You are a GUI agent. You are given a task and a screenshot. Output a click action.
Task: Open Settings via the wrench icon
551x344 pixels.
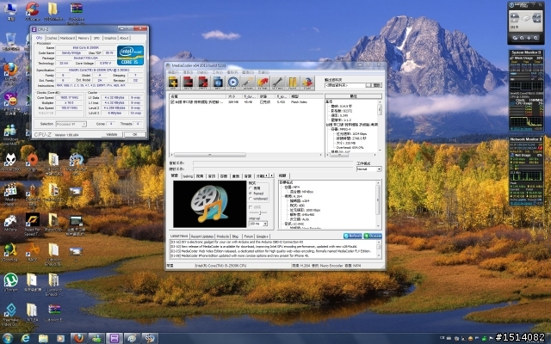(277, 83)
